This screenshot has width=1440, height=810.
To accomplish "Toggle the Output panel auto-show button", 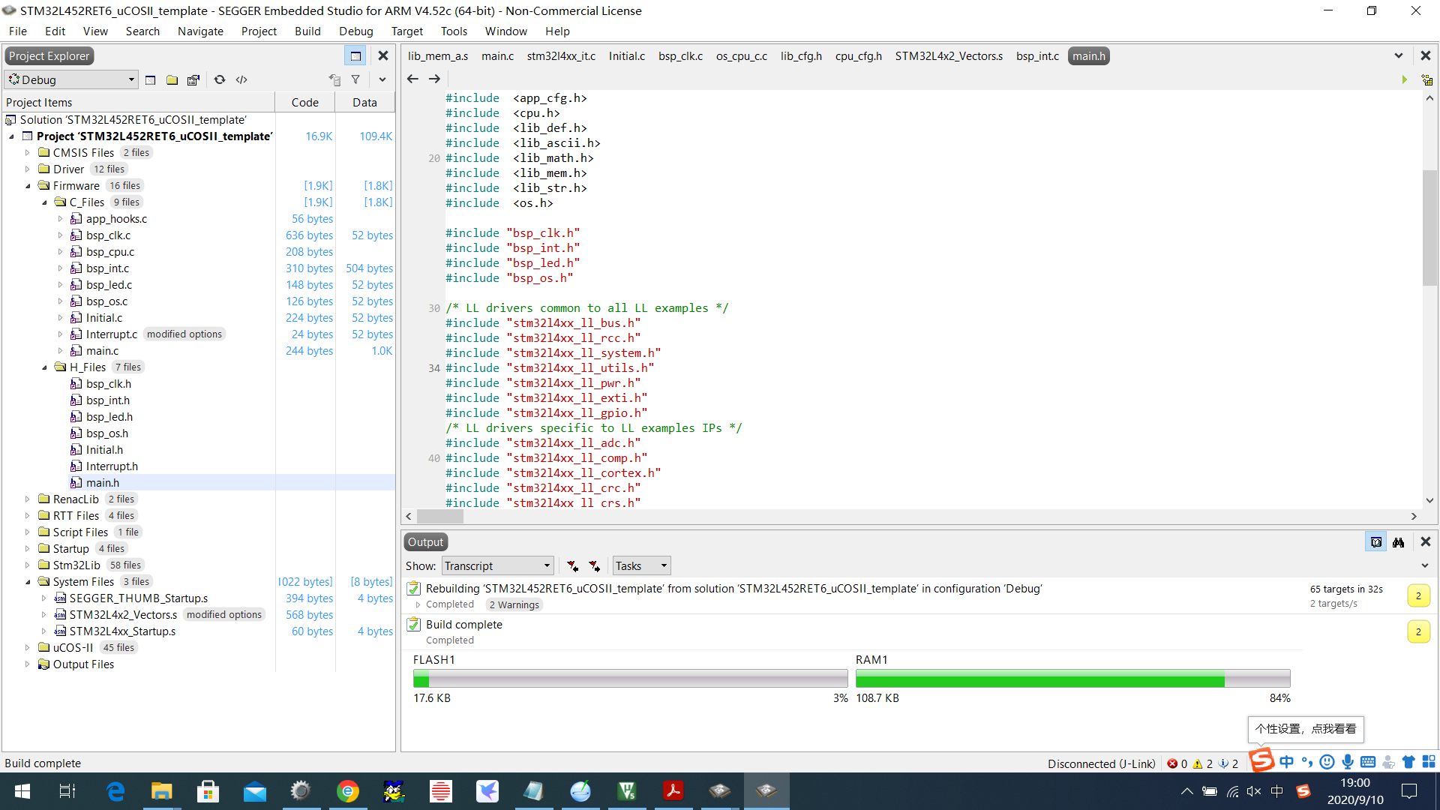I will point(1376,542).
